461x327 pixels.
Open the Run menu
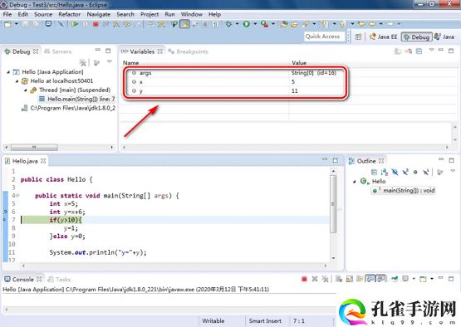click(x=169, y=14)
